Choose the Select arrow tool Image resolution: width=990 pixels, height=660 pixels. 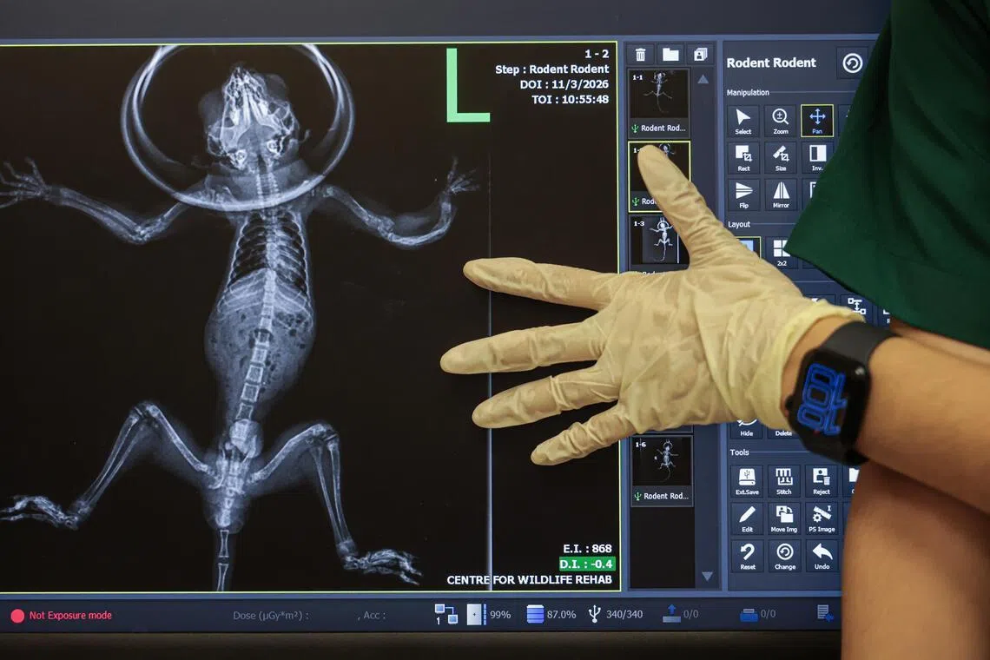[x=742, y=121]
